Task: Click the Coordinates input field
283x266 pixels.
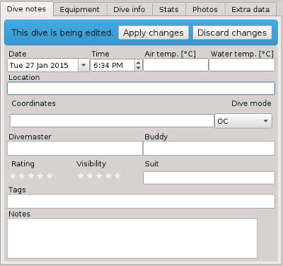Action: (112, 121)
